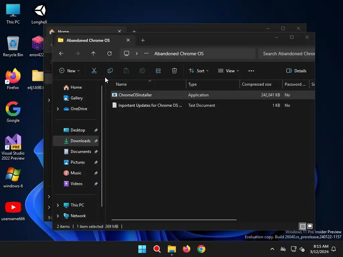
Task: Go back with the left arrow
Action: pos(61,54)
